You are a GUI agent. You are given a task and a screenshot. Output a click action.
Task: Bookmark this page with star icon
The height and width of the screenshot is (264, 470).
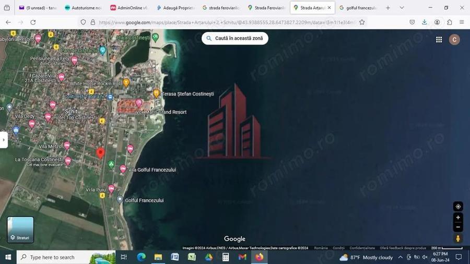pyautogui.click(x=362, y=22)
